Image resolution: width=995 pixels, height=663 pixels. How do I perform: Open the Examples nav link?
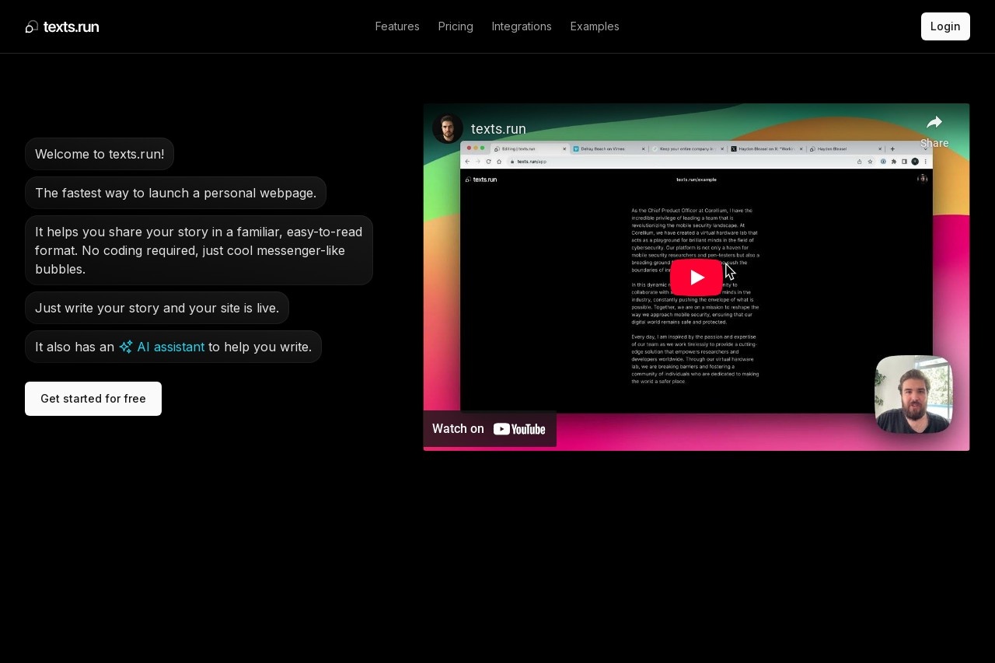[x=595, y=26]
